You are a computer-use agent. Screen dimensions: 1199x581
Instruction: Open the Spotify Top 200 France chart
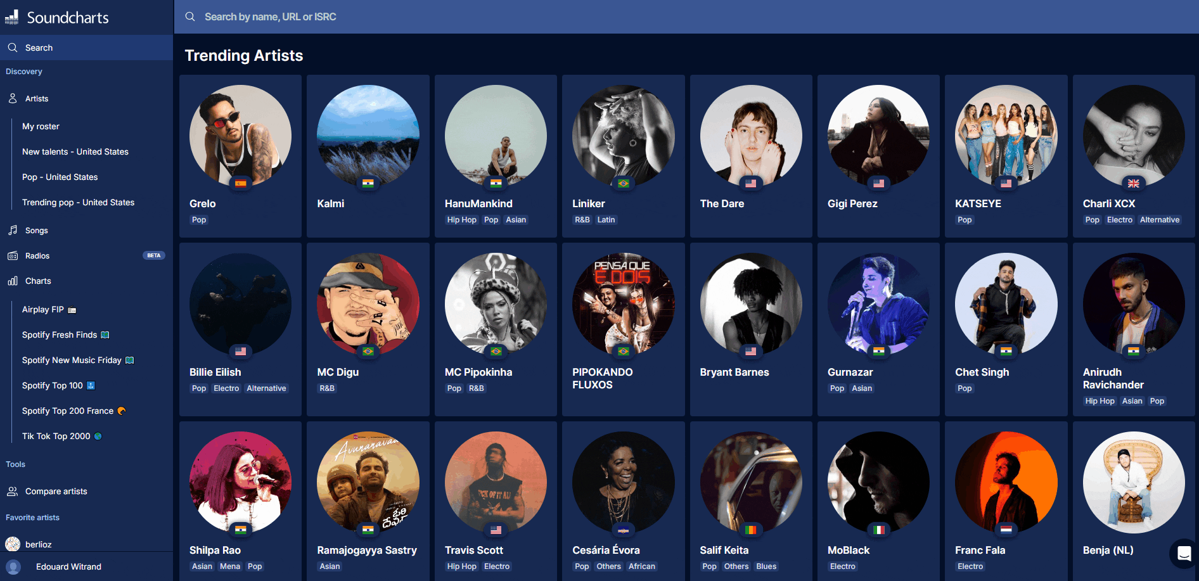tap(68, 411)
